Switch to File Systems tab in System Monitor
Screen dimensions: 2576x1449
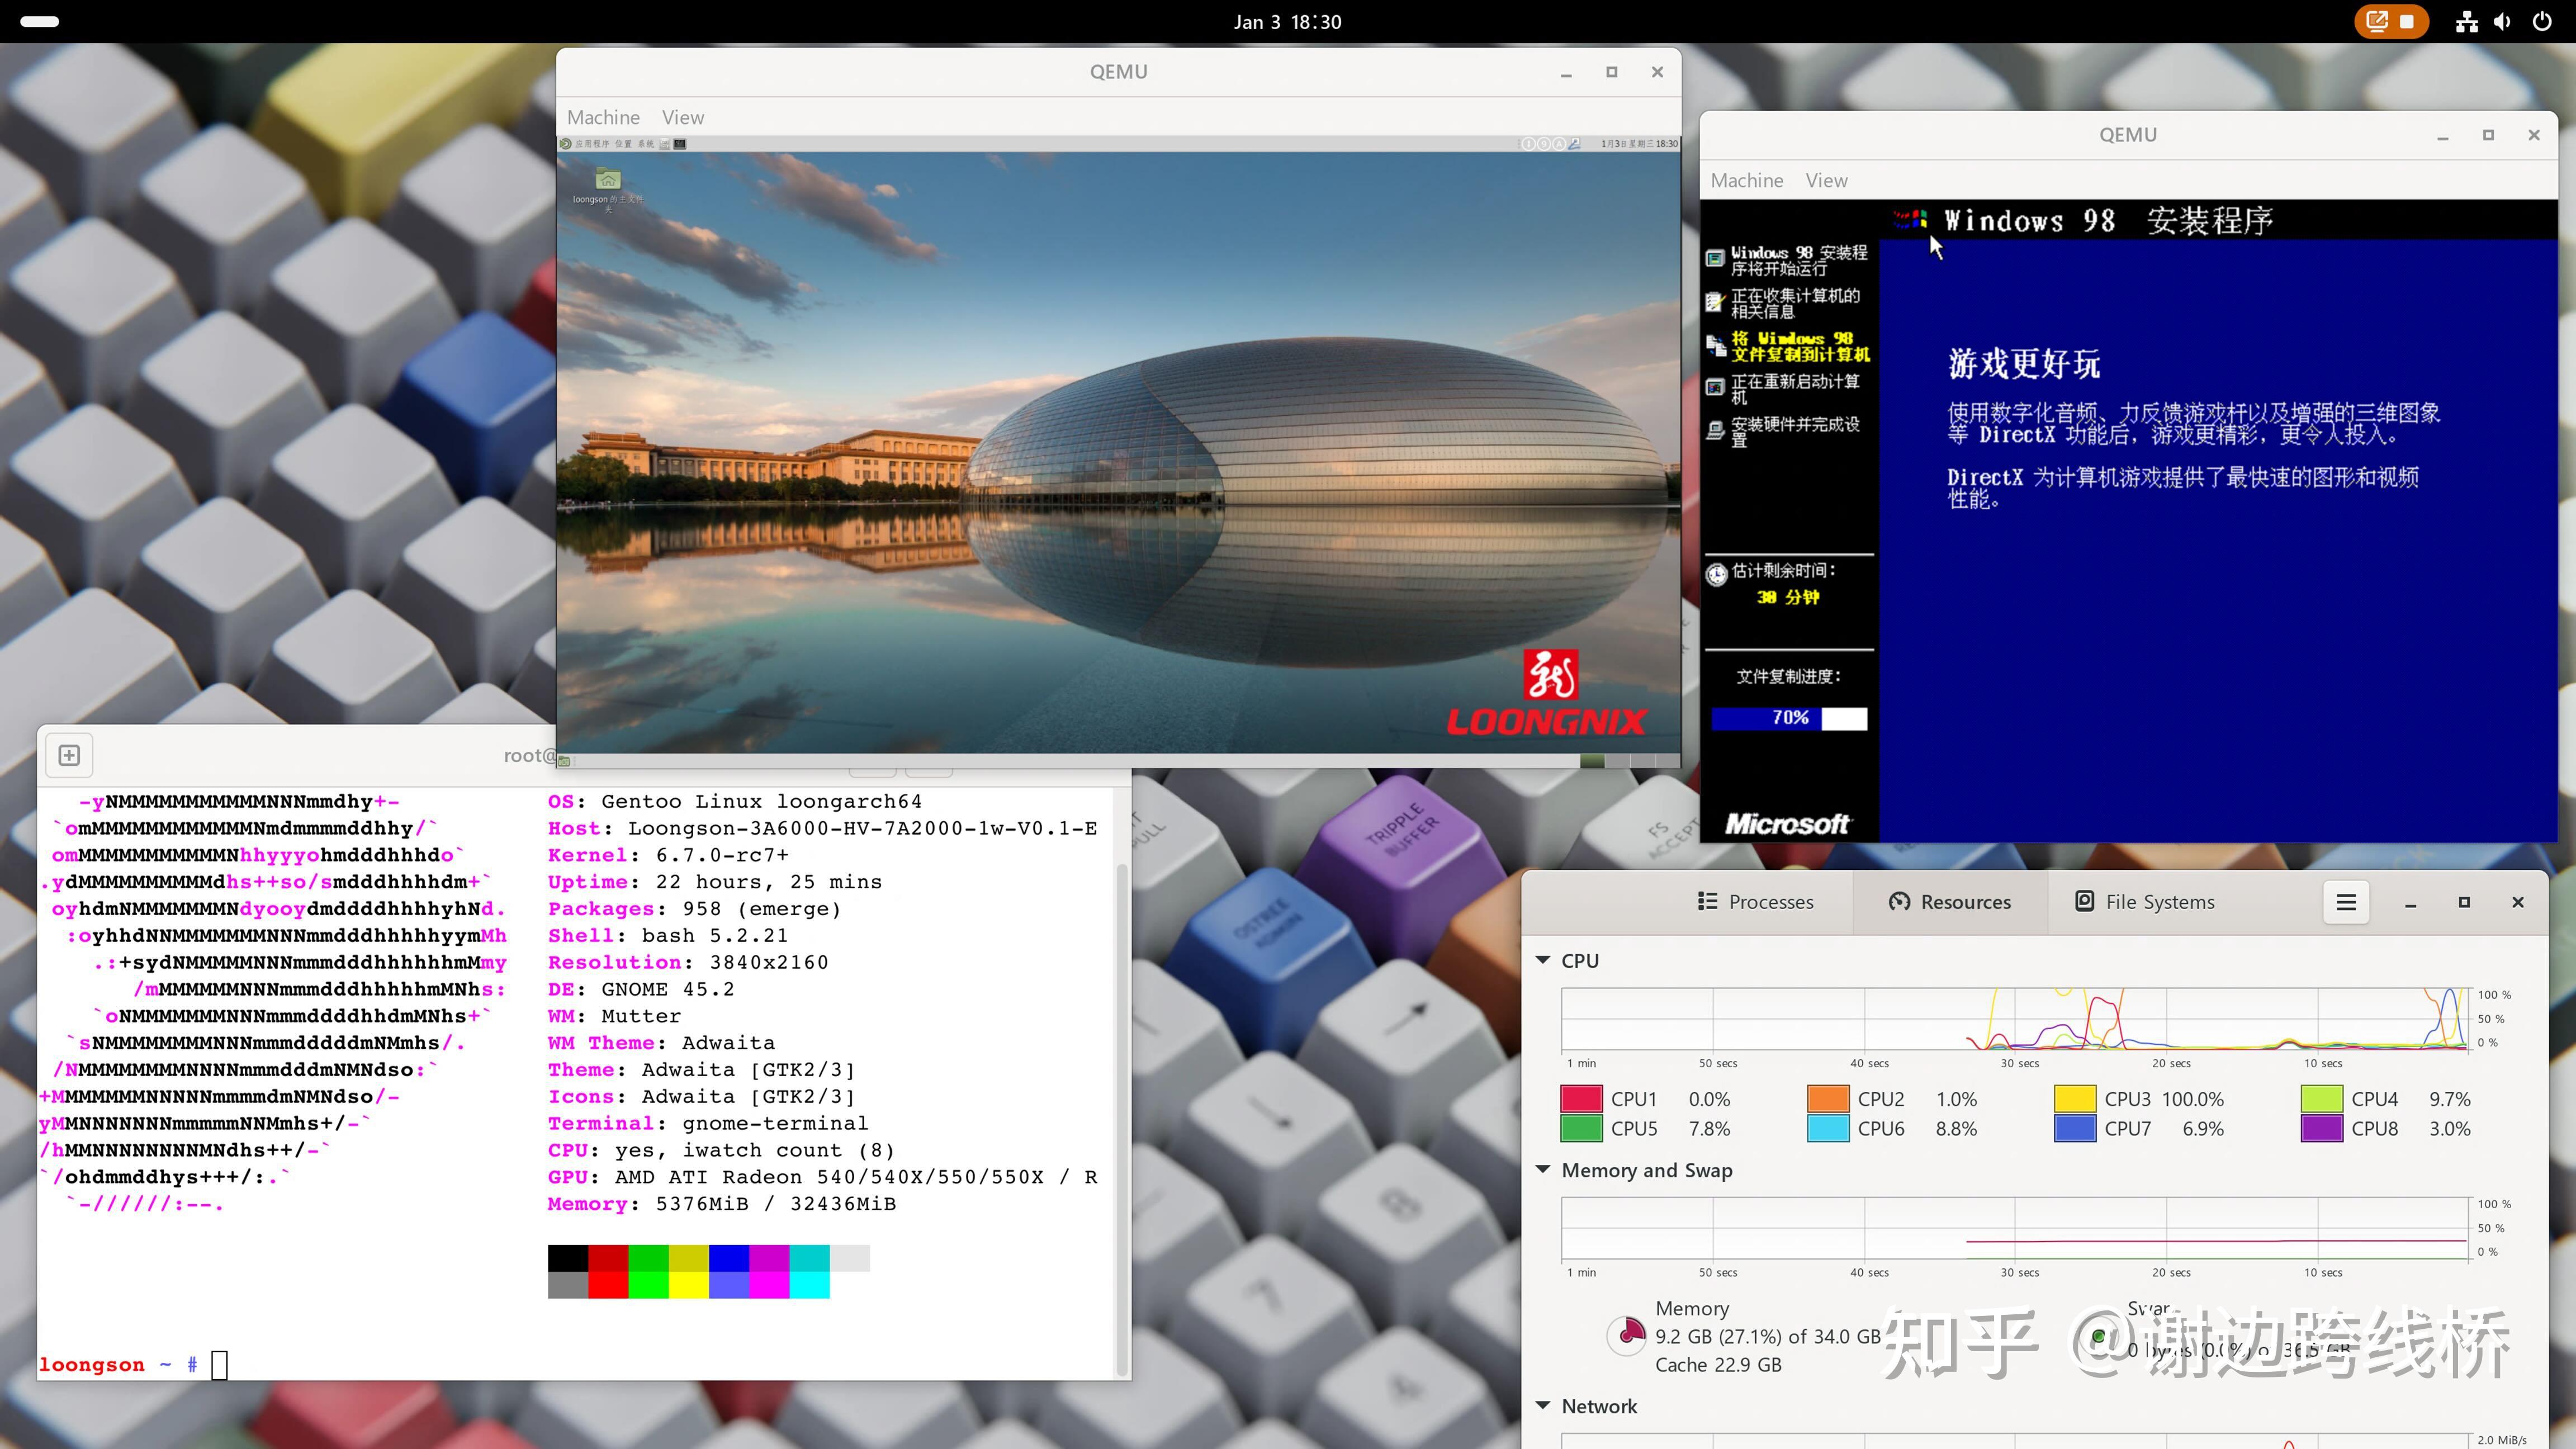[x=2144, y=902]
